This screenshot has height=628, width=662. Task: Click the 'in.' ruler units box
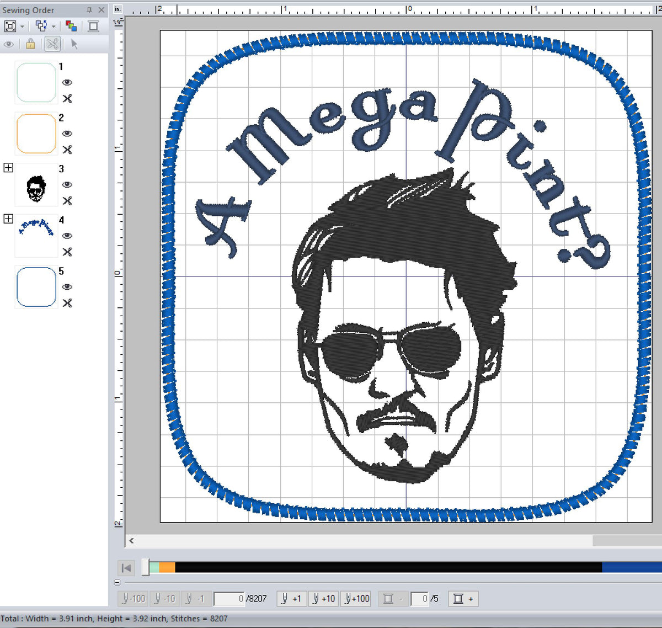tap(118, 9)
